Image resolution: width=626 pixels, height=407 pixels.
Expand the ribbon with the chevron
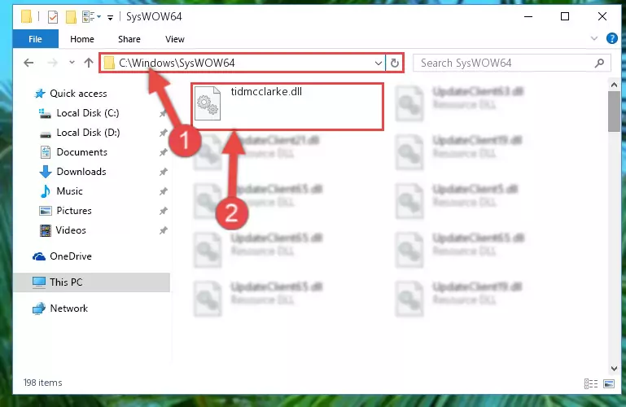pyautogui.click(x=594, y=38)
